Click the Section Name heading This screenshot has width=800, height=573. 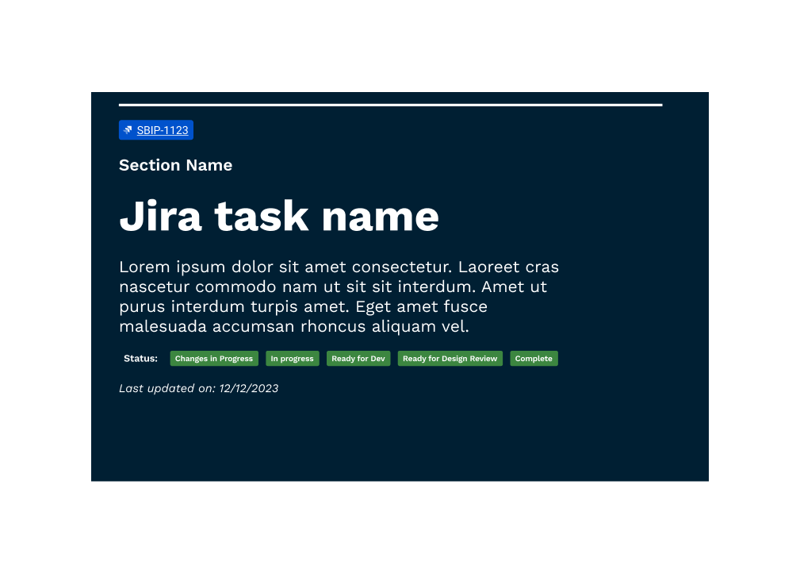(x=175, y=165)
